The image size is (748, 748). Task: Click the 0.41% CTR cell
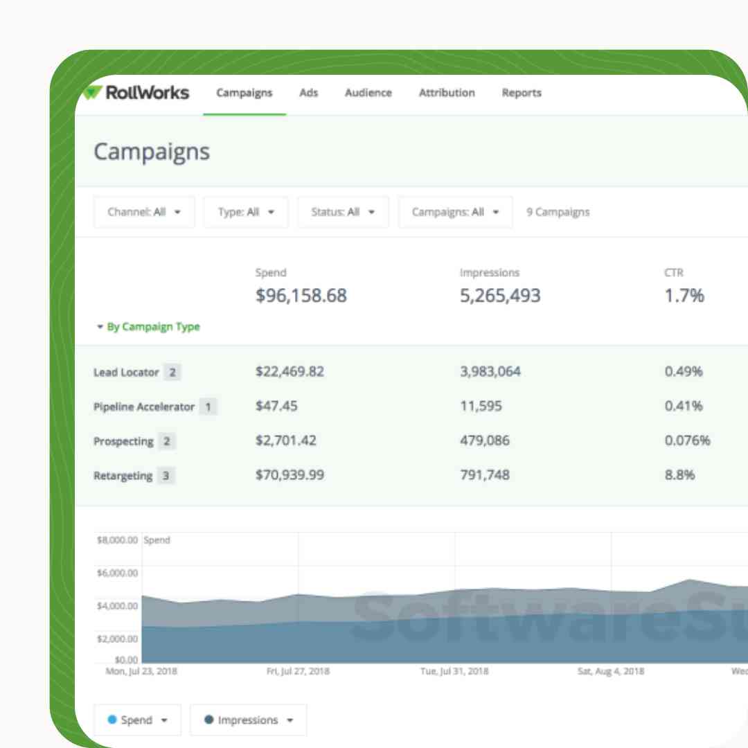click(x=683, y=406)
